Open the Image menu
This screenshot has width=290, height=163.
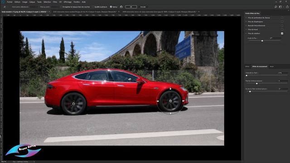pos(24,2)
